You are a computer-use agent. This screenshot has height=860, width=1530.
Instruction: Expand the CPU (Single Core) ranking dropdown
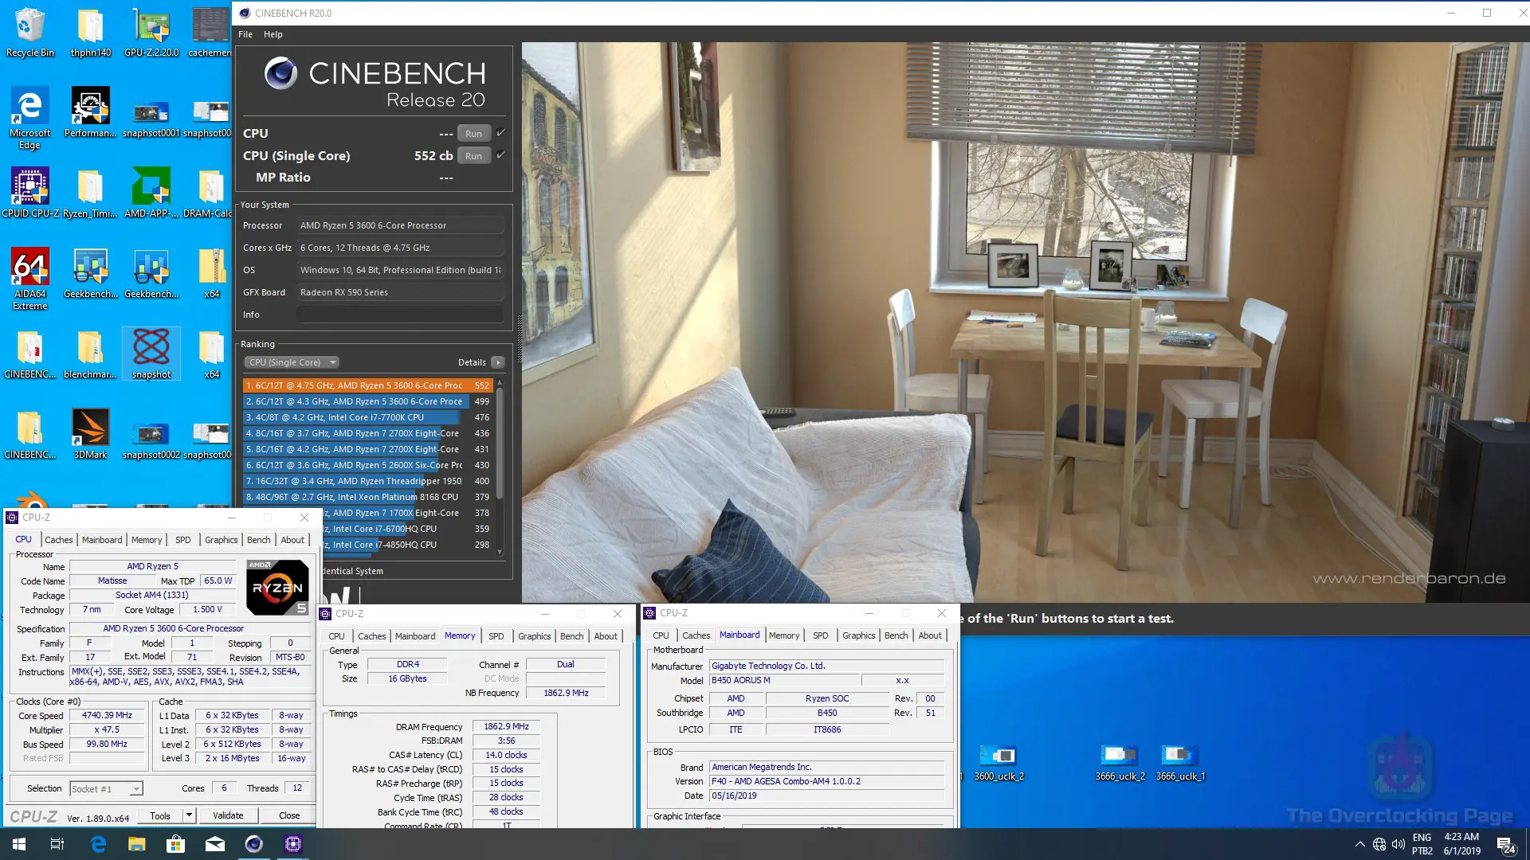click(292, 362)
